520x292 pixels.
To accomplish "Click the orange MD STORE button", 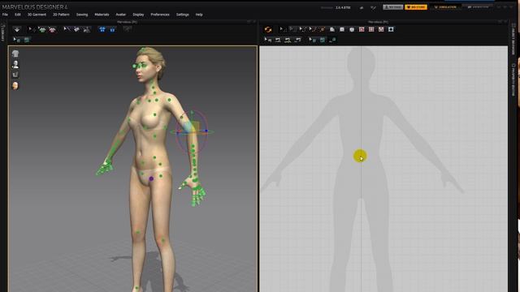I will [x=416, y=7].
